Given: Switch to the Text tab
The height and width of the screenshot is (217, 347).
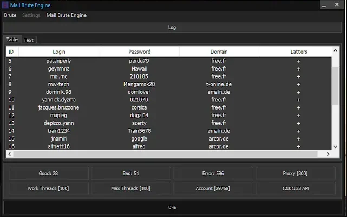Looking at the screenshot, I should click(28, 40).
